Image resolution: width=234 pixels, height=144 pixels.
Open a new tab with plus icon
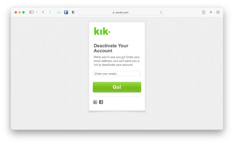pyautogui.click(x=211, y=12)
